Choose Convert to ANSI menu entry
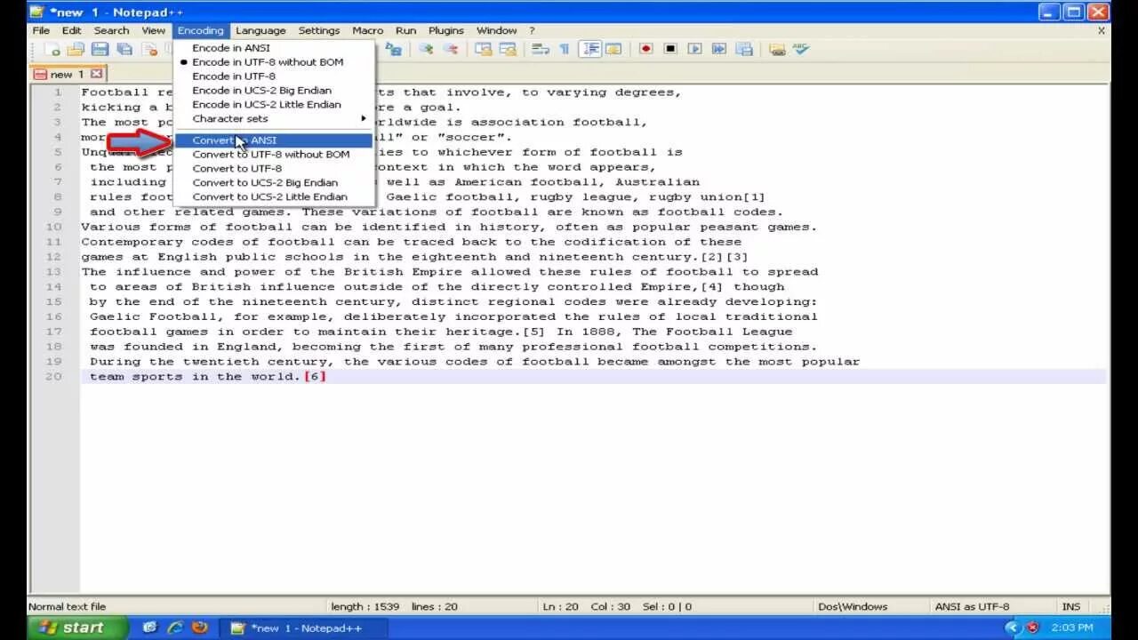Screen dimensions: 1138x640 coord(274,140)
